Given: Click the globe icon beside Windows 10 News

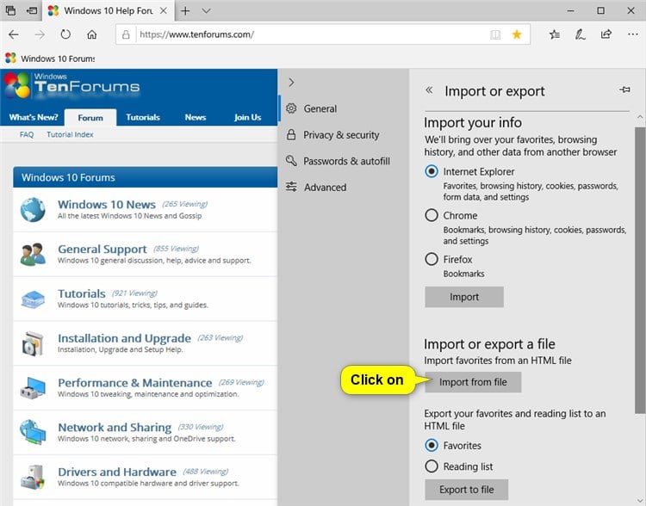Looking at the screenshot, I should click(33, 210).
